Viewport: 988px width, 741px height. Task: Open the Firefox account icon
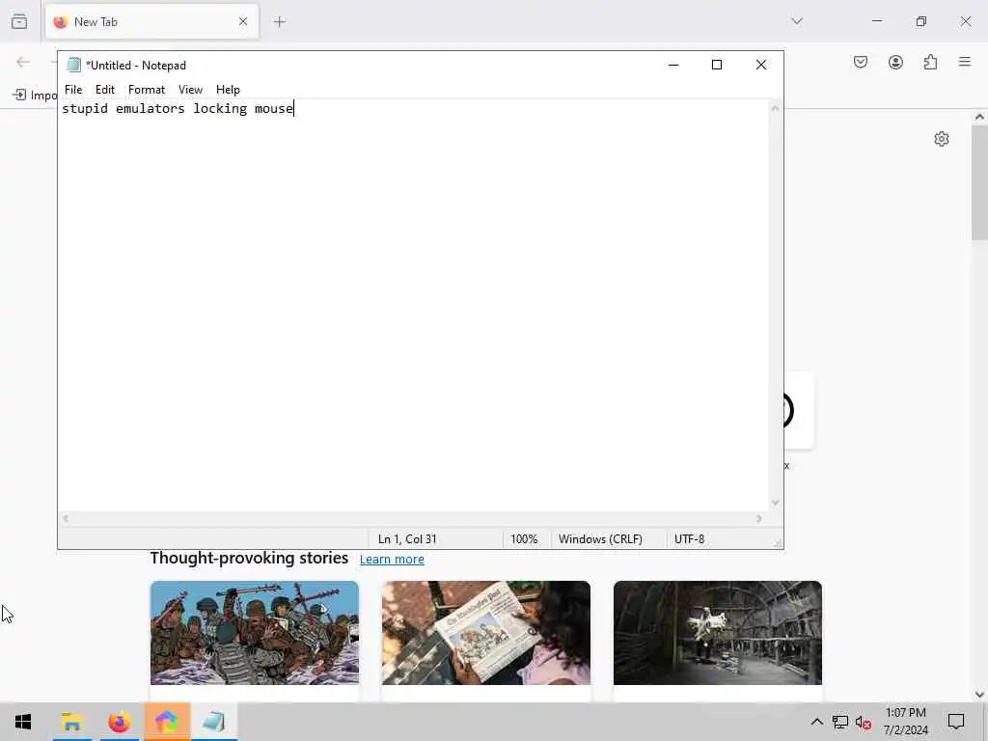(x=895, y=62)
